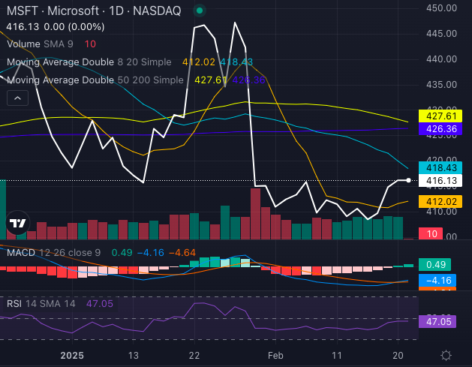Collapse the indicator legend with arrow button
The image size is (472, 367).
point(18,98)
